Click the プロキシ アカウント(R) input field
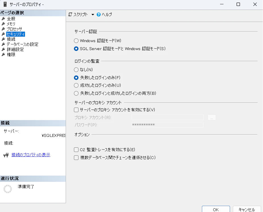The height and width of the screenshot is (212, 263). pos(167,117)
